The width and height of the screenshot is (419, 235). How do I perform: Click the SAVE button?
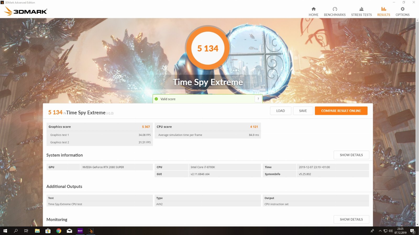pos(303,111)
